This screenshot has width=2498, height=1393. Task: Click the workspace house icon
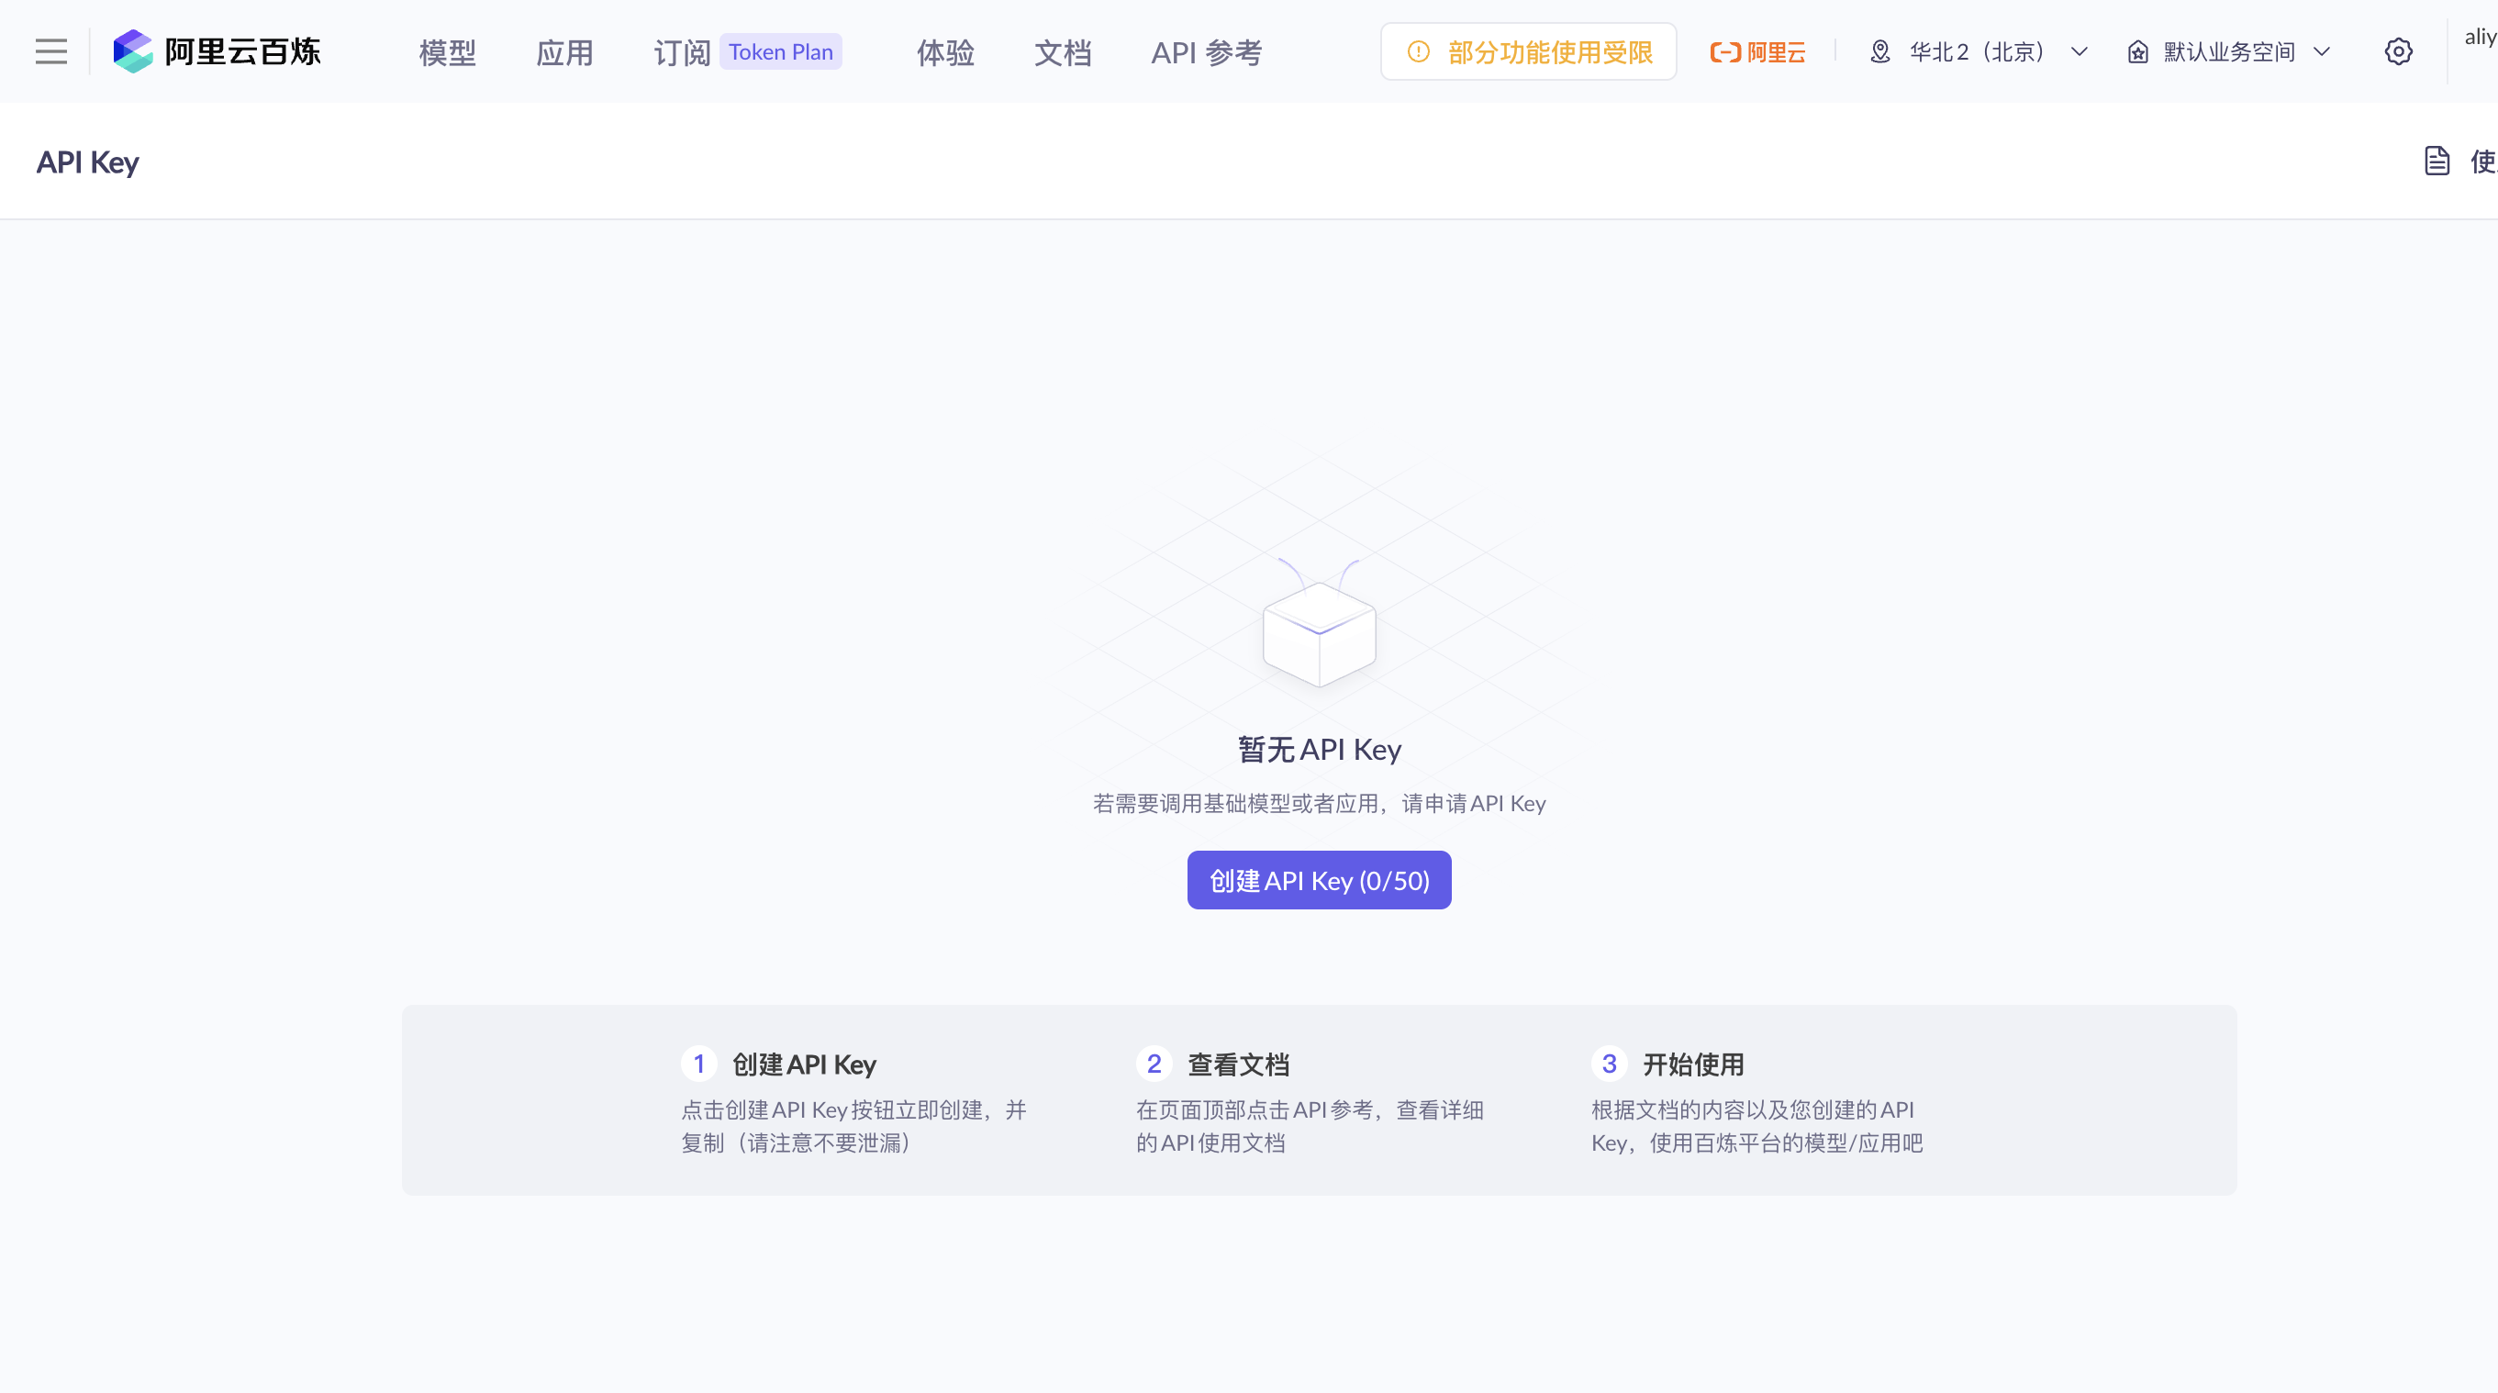[2138, 51]
